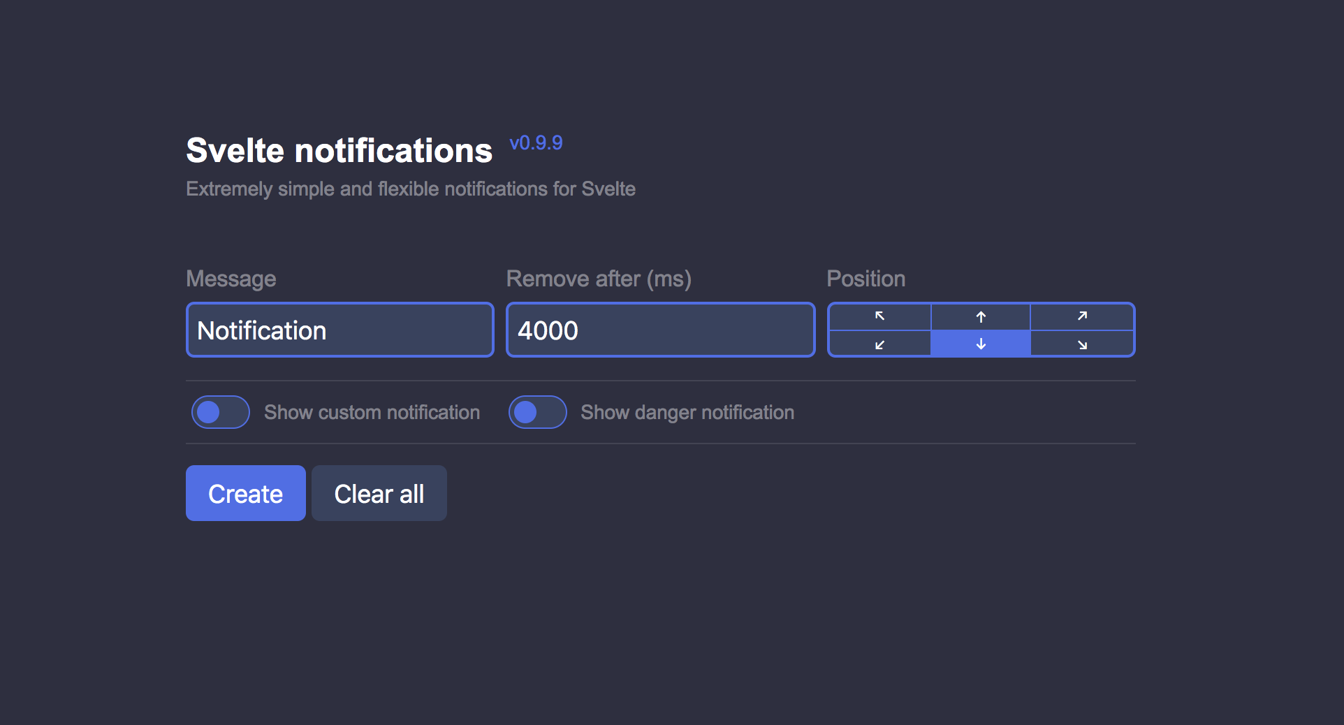The width and height of the screenshot is (1344, 725).
Task: Enable the Show custom notification switch
Action: [x=220, y=412]
